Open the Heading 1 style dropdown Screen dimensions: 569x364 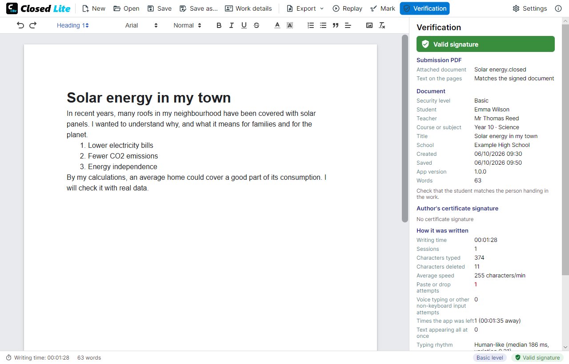[x=73, y=25]
